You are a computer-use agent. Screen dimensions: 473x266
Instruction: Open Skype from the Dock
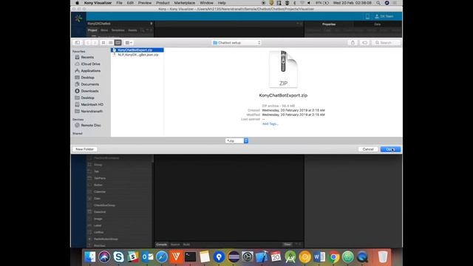tap(118, 257)
